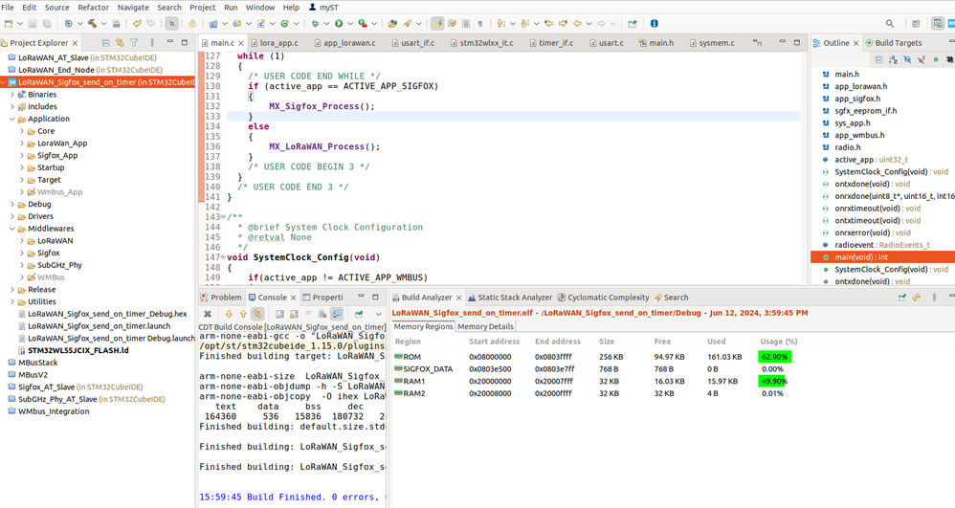
Task: Click Open Perspective icon in toolbar
Action: (x=916, y=24)
